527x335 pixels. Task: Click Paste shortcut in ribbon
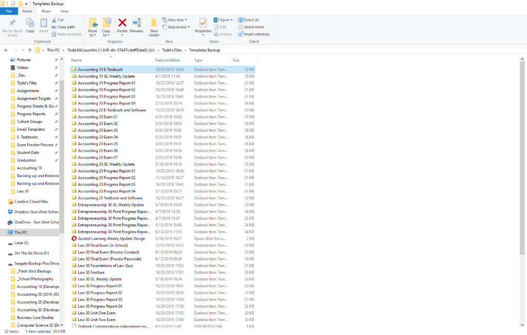66,34
